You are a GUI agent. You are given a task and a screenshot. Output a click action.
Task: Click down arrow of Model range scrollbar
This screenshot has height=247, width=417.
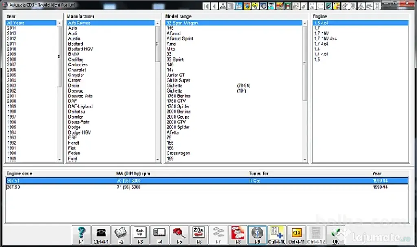coord(305,159)
